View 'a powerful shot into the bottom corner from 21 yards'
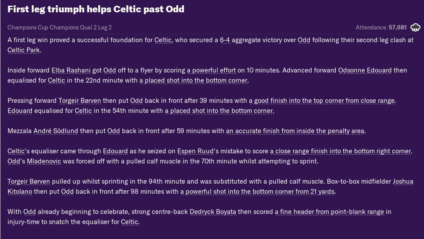424x239 pixels. click(257, 192)
